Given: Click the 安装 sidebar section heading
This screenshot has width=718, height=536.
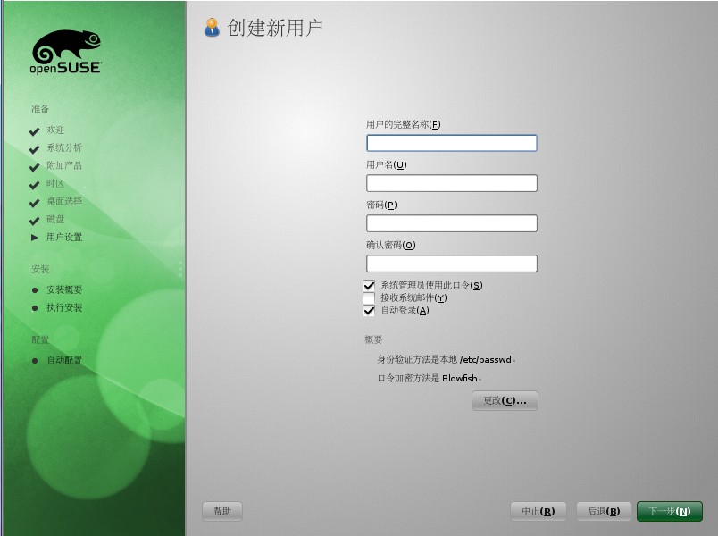Looking at the screenshot, I should (x=40, y=269).
